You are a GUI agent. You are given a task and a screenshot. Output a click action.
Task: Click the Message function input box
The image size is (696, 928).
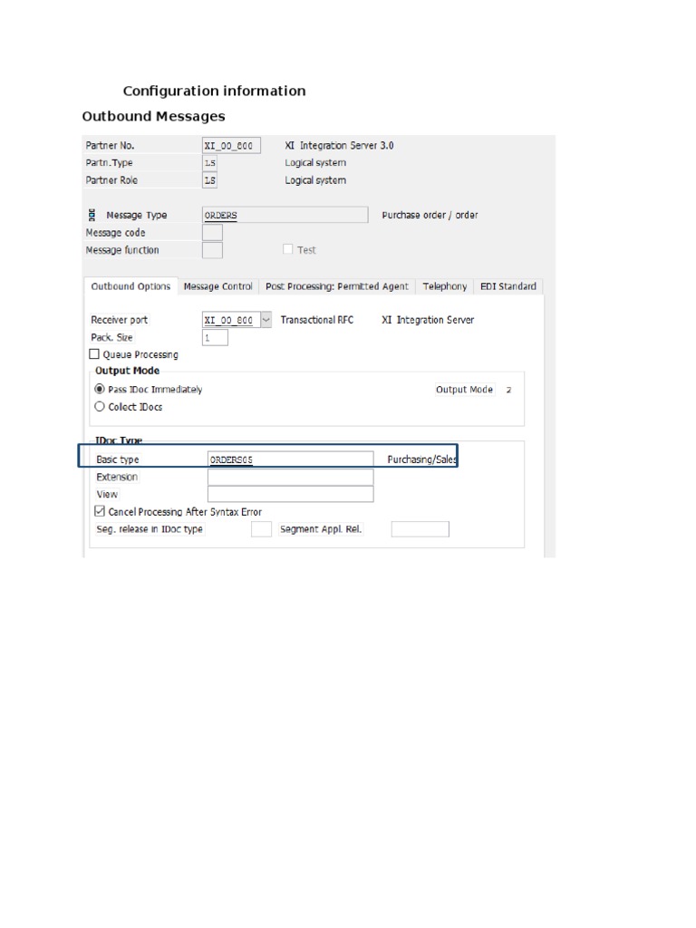click(x=212, y=250)
